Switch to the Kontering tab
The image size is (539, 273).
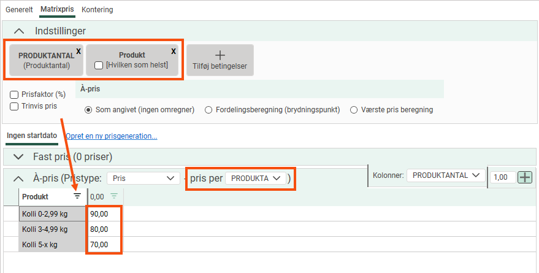pyautogui.click(x=97, y=10)
